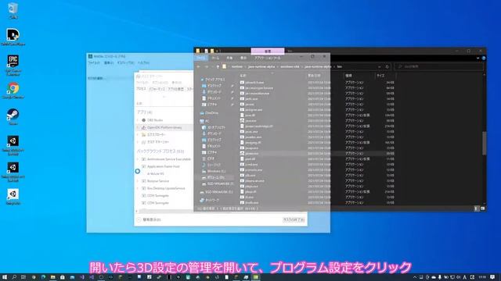Open address bar history dropdown arrow
Screen dimensions: 501x281
point(379,66)
